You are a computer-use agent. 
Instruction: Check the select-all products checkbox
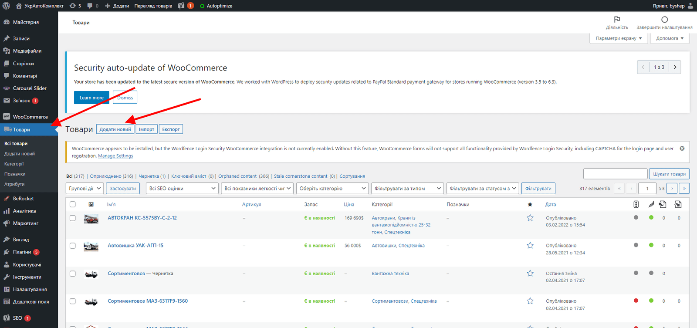coord(73,204)
